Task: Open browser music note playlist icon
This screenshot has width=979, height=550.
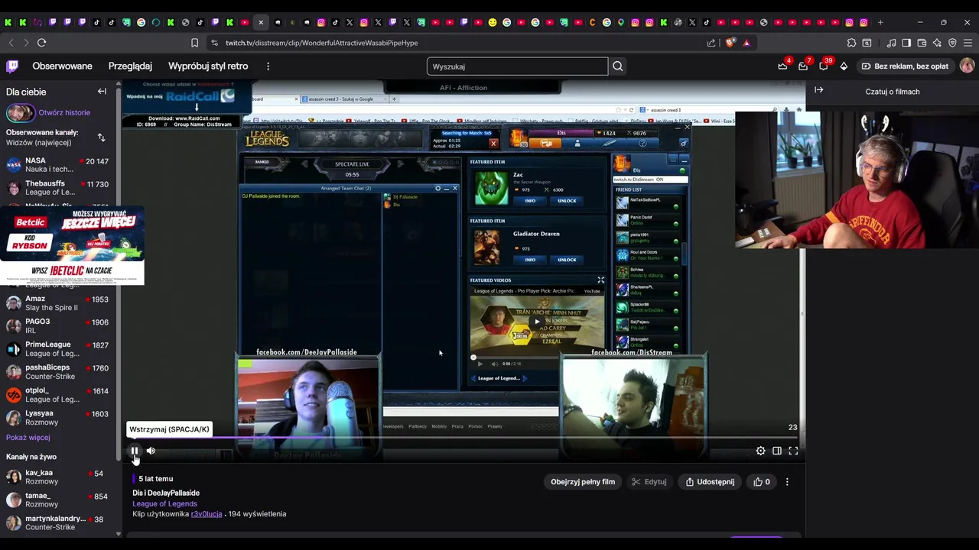Action: 891,43
